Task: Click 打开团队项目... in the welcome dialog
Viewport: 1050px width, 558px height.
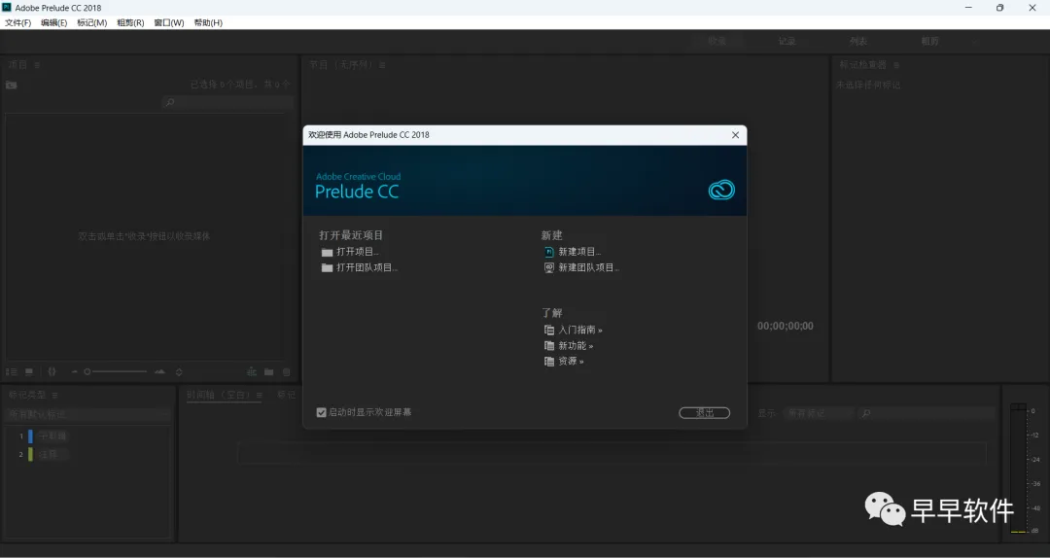Action: coord(367,267)
